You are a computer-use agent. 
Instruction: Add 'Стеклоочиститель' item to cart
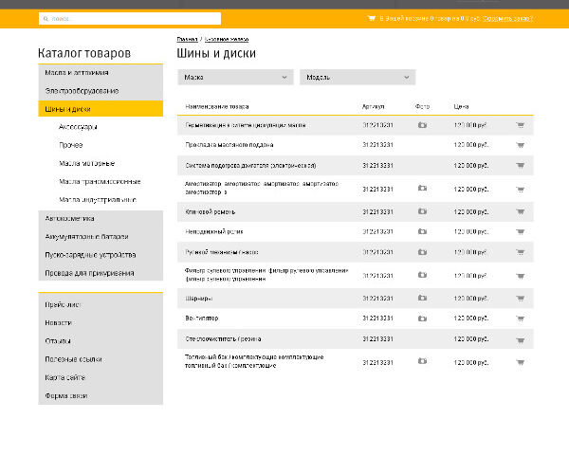click(x=521, y=340)
